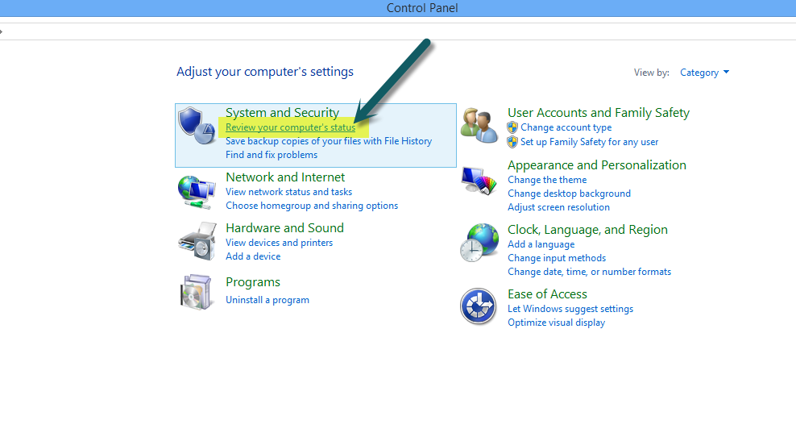Screen dimensions: 796x433
Task: Select Change desktop background
Action: click(x=569, y=194)
